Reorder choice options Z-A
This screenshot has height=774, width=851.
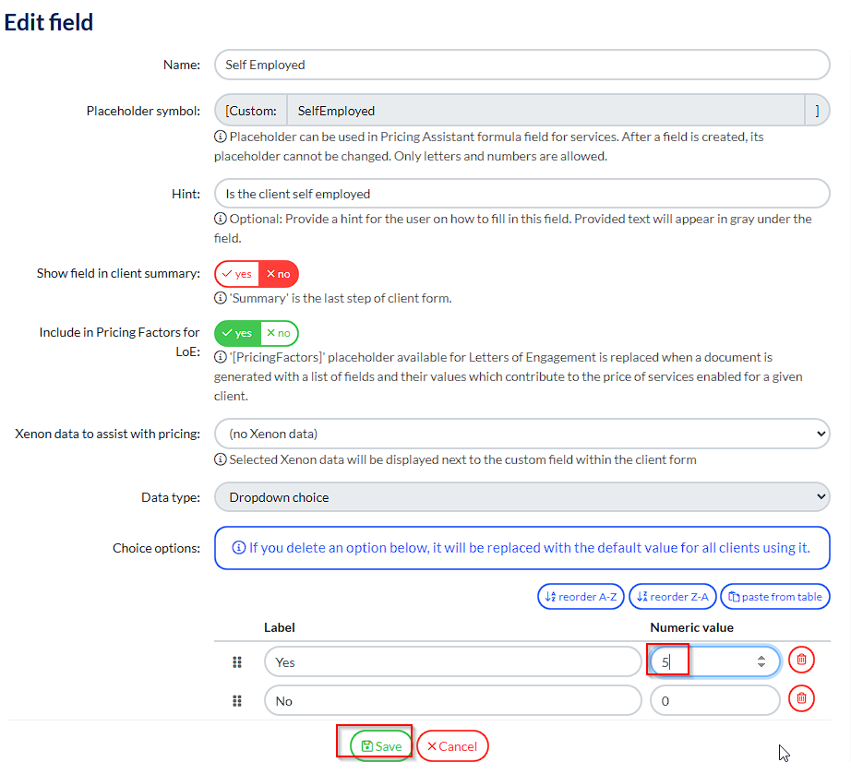coord(672,597)
